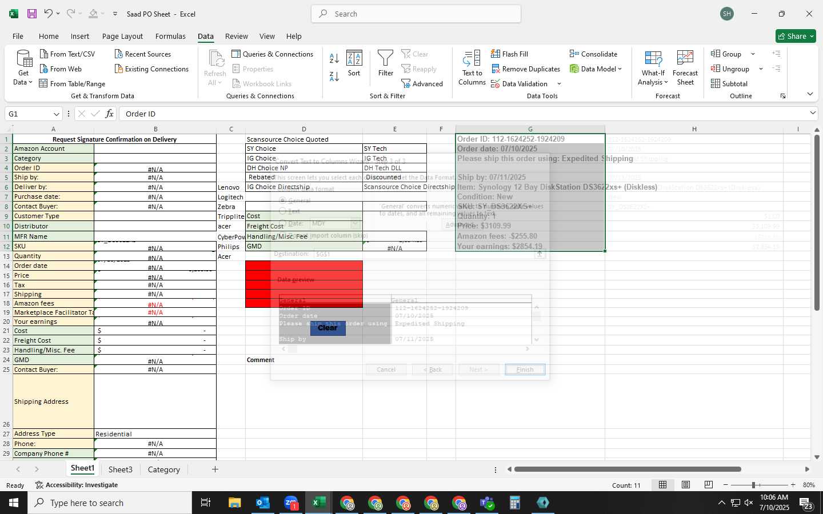
Task: Switch to the Insert tab
Action: [x=80, y=36]
